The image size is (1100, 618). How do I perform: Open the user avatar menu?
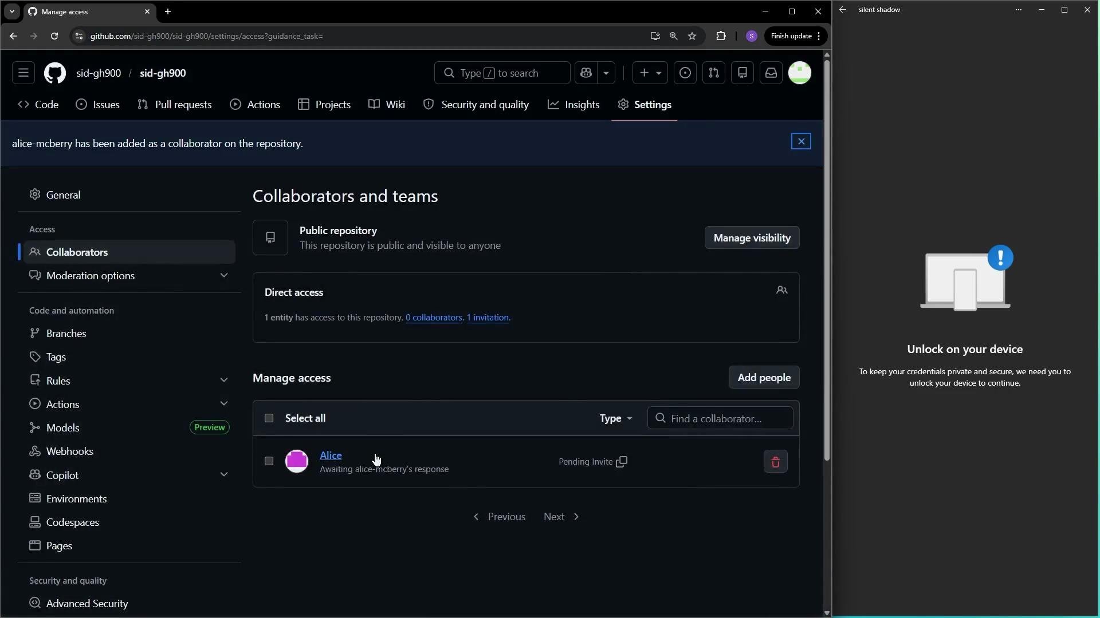(800, 73)
